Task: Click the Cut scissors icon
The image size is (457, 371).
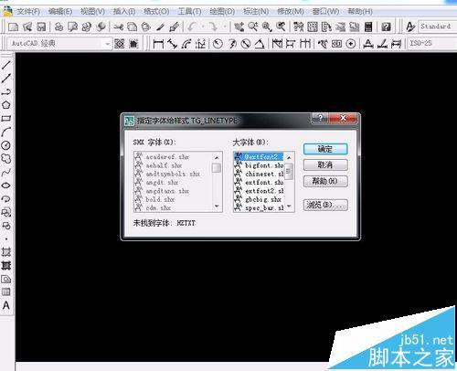Action: [x=118, y=27]
